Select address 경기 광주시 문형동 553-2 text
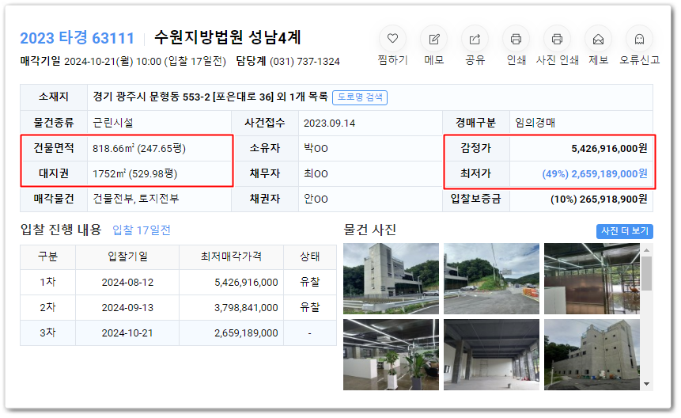This screenshot has width=681, height=418. click(x=152, y=97)
